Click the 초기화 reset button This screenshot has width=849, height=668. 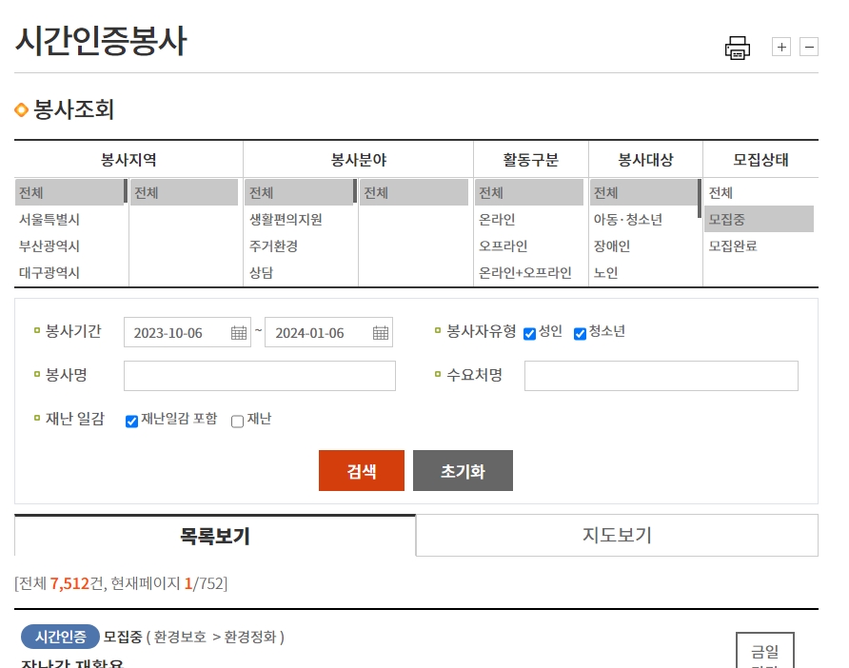(463, 470)
